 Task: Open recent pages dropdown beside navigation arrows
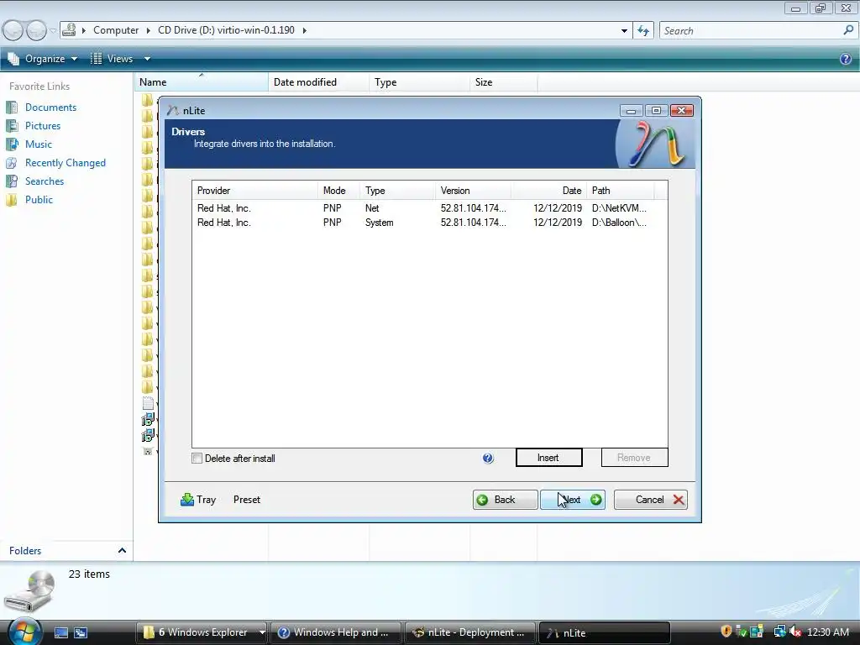tap(53, 30)
